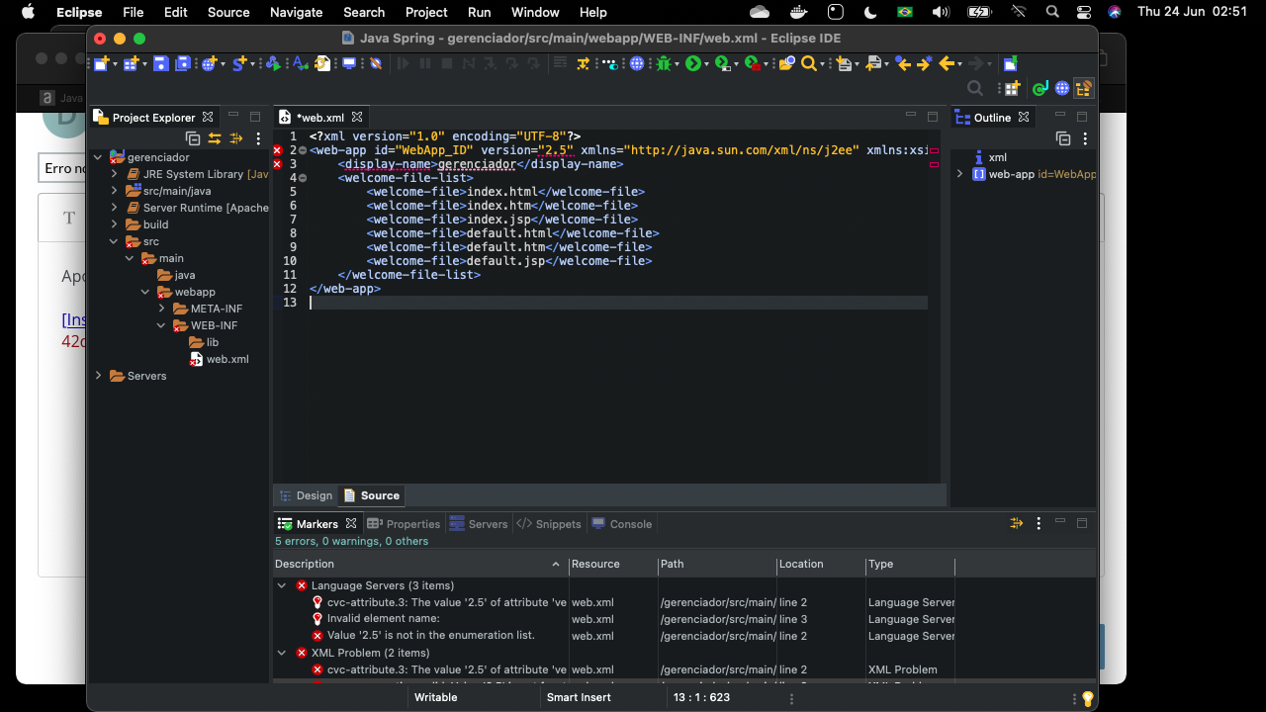Switch to the Console tab
This screenshot has width=1266, height=712.
pos(622,524)
